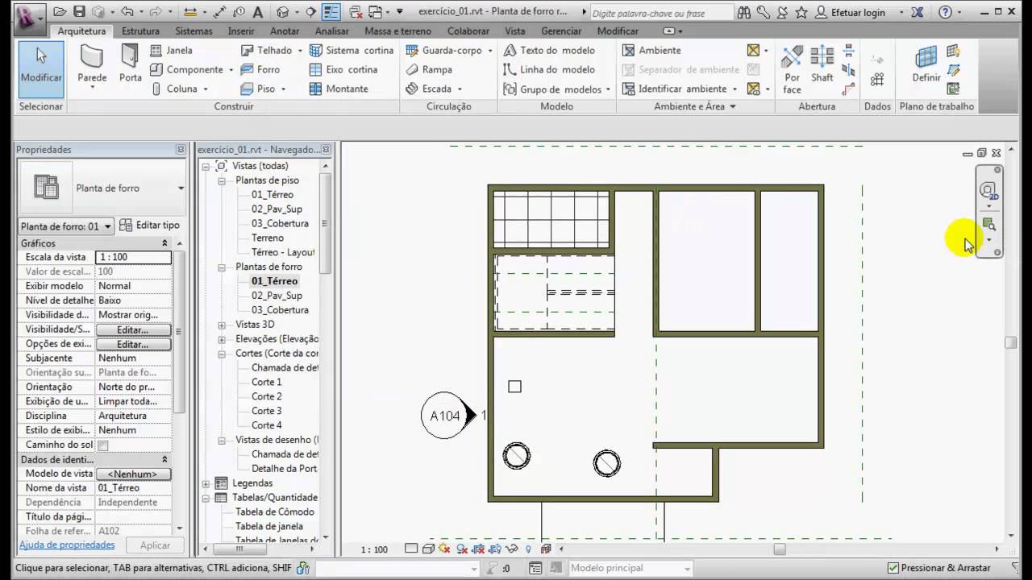The width and height of the screenshot is (1032, 580).
Task: Open the Anotar ribbon tab
Action: pyautogui.click(x=285, y=31)
